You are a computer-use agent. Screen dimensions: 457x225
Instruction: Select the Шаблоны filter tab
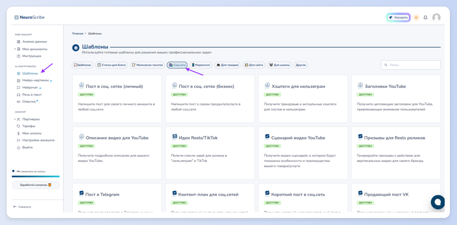[x=82, y=65]
